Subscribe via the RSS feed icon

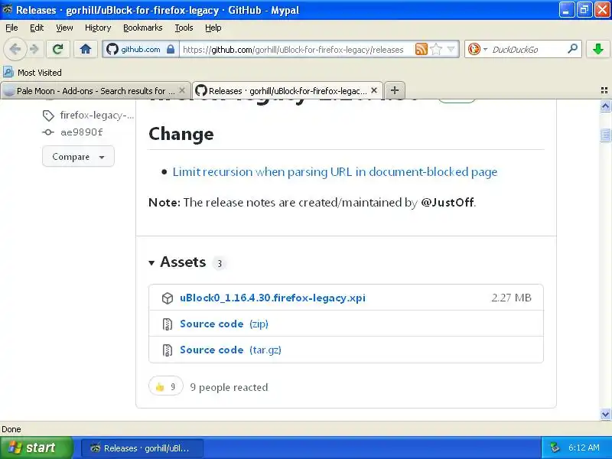click(422, 49)
